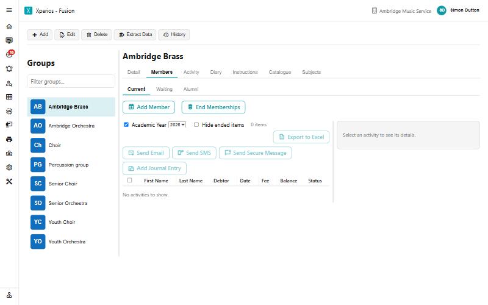Viewport: 488px width, 305px height.
Task: Open the History button
Action: [174, 35]
